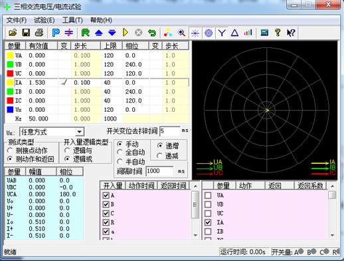
Task: Click the blue up arrow step icon
Action: coord(99,33)
